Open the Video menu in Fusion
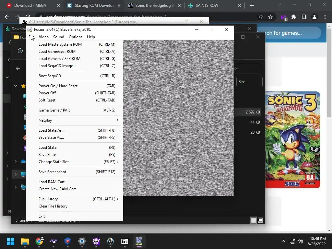This screenshot has height=249, width=332. 44,37
